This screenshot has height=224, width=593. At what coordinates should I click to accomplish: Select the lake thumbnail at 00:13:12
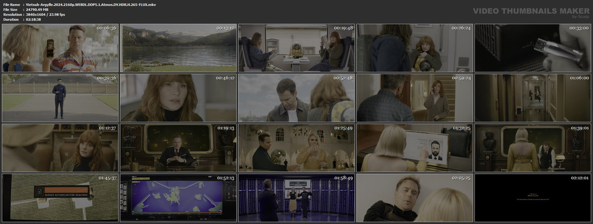(x=178, y=48)
